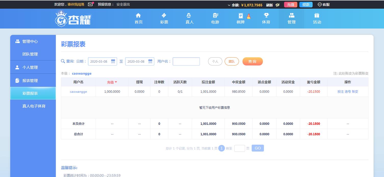Image resolution: width=384 pixels, height=177 pixels.
Task: Open 活动 gift icon
Action: [x=317, y=16]
